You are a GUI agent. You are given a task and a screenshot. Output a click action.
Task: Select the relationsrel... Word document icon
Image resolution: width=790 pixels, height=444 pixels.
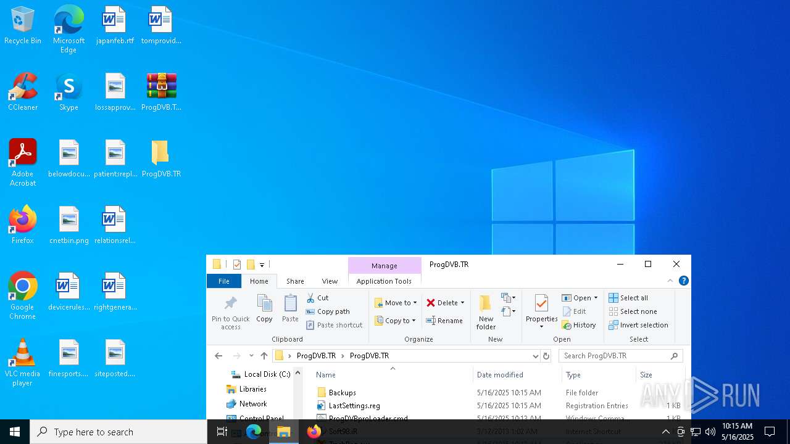click(x=115, y=225)
